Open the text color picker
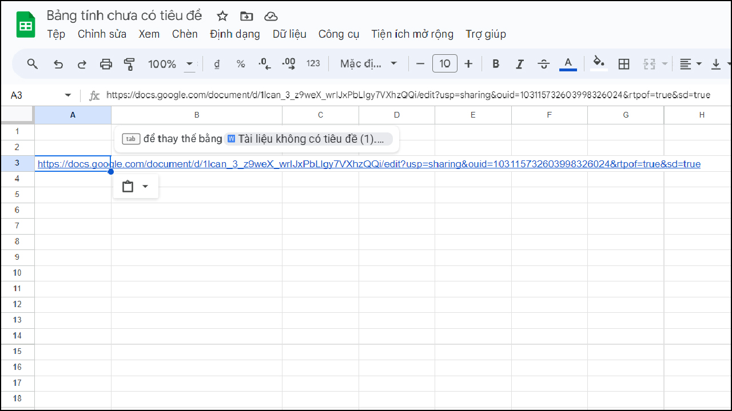This screenshot has height=411, width=732. pos(568,64)
